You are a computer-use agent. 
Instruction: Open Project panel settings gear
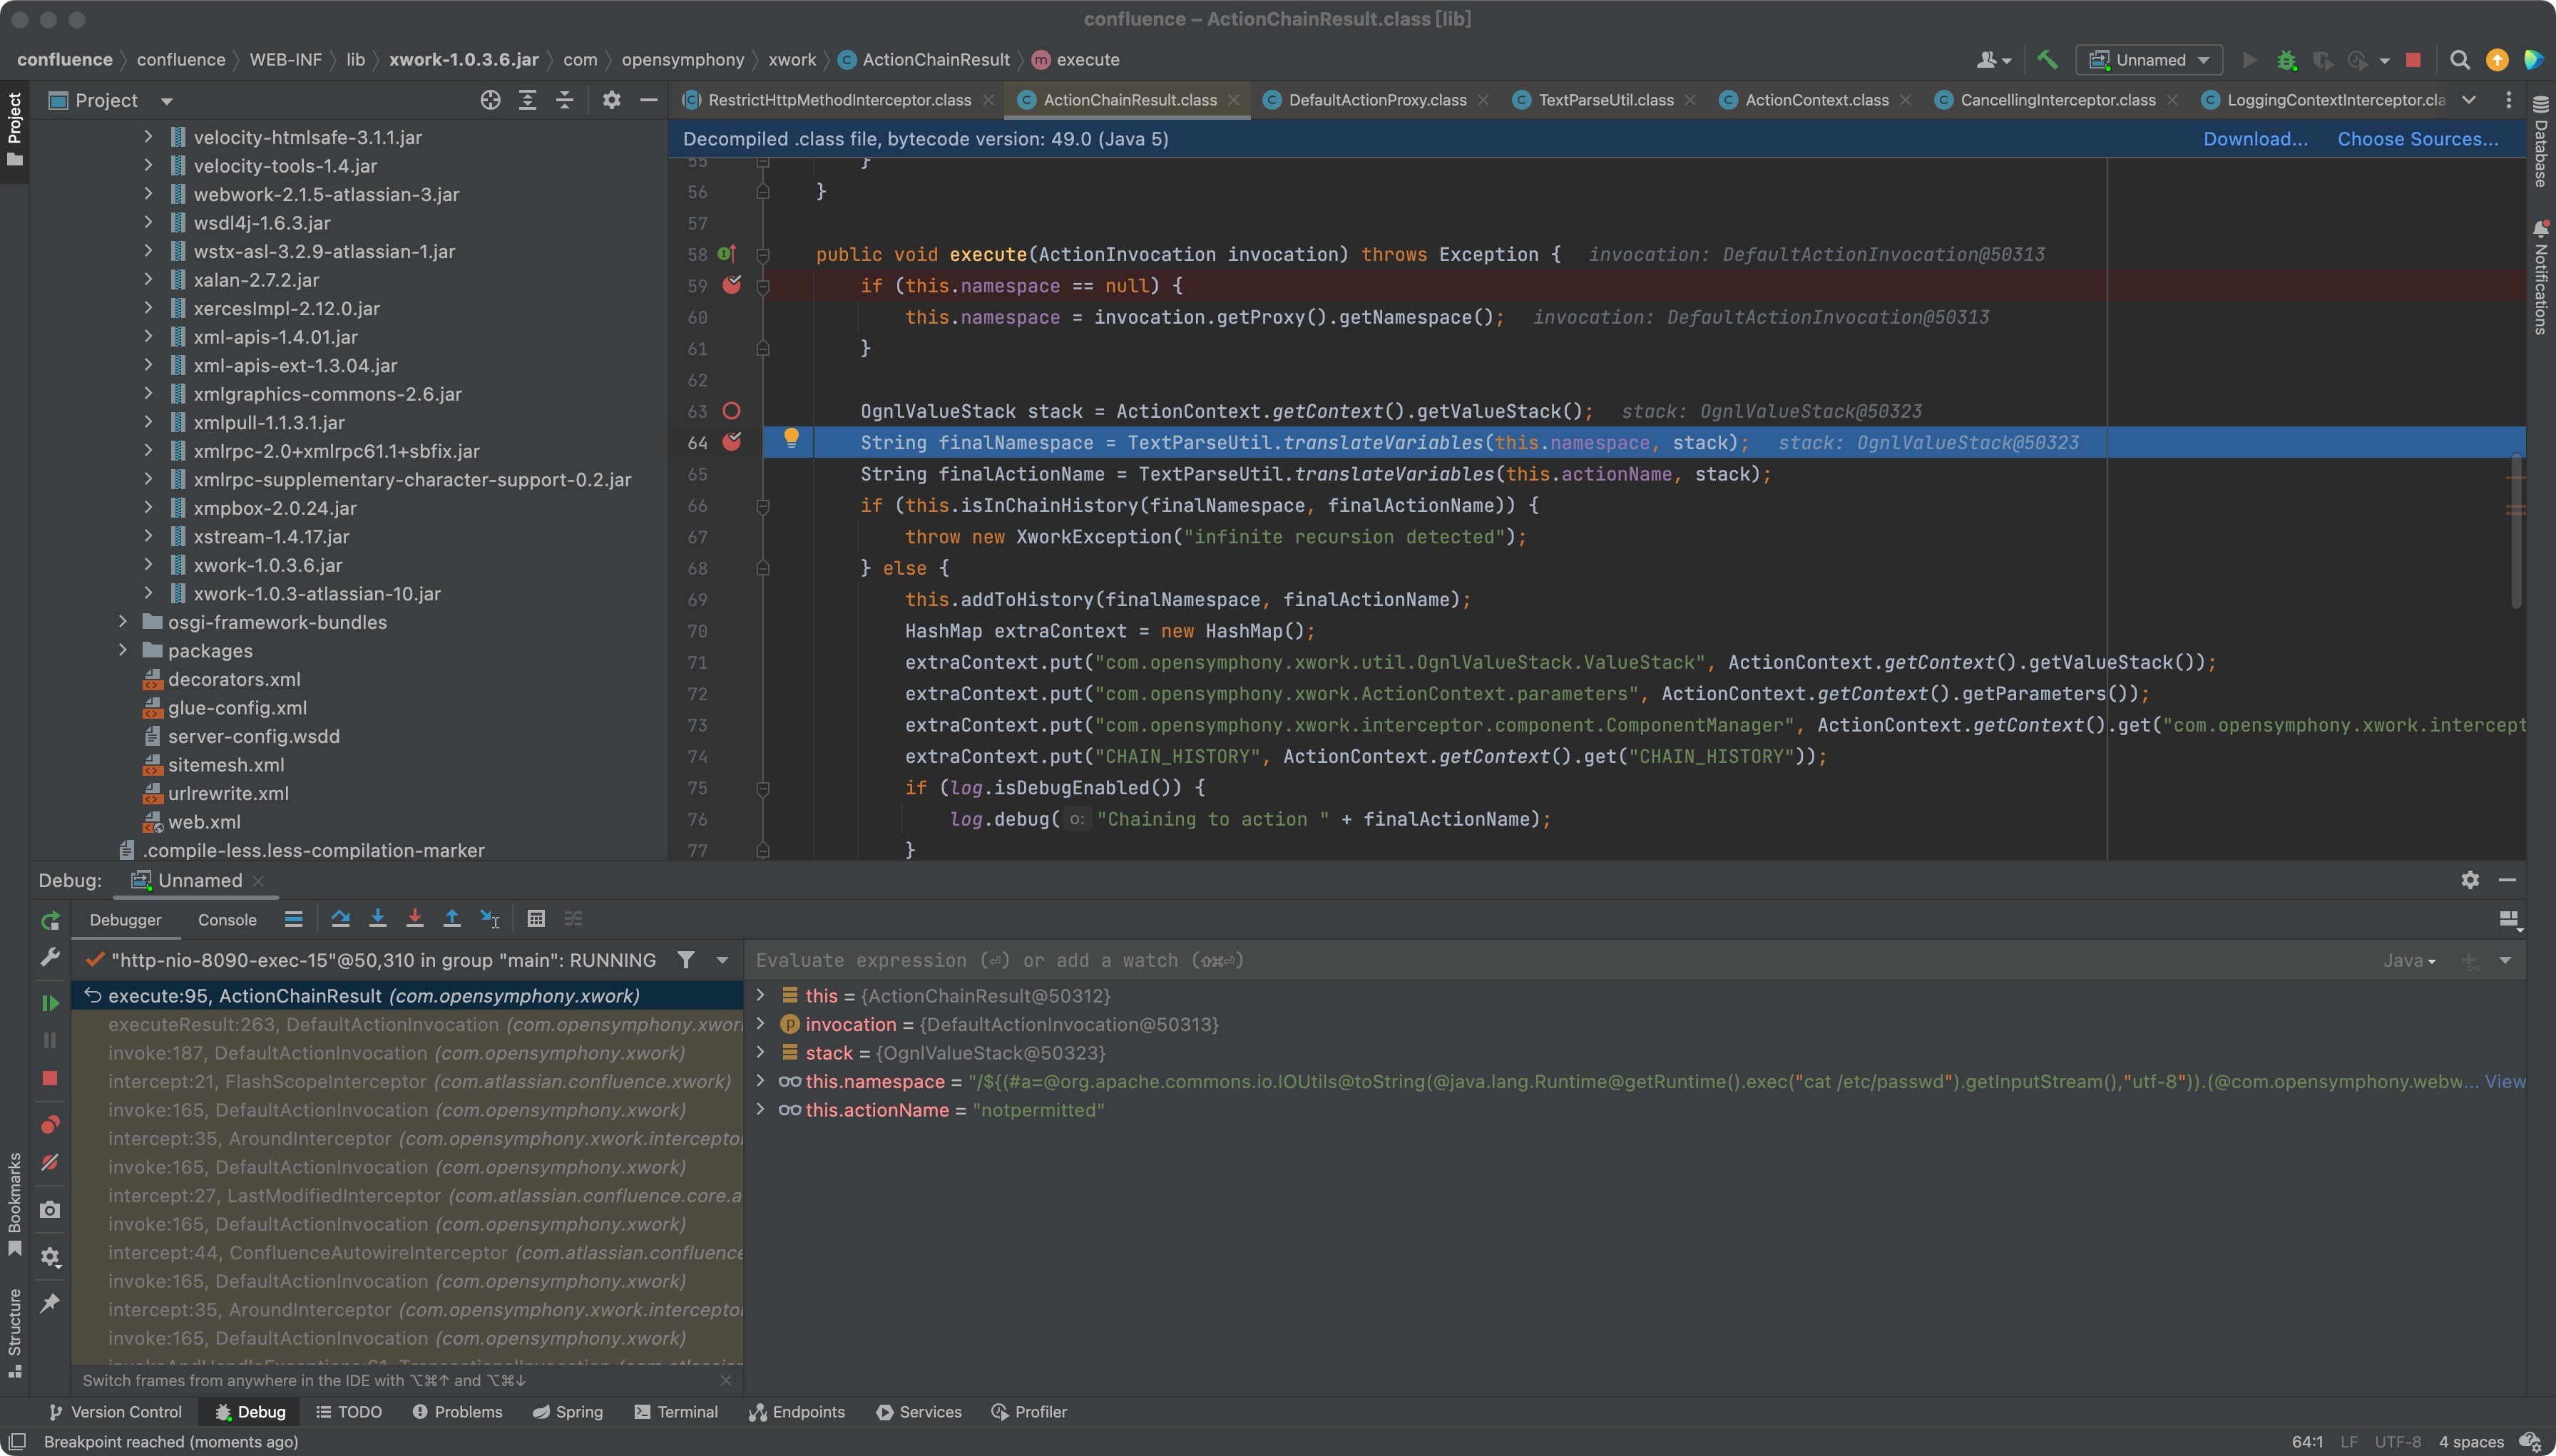612,100
